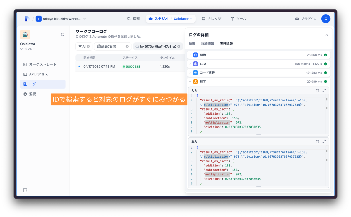The height and width of the screenshot is (217, 351).
Task: Switch to the 詳細情報 tab
Action: (208, 44)
